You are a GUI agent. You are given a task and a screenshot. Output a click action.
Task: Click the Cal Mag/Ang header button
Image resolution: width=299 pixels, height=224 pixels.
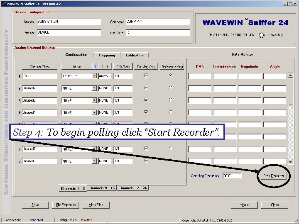[x=146, y=66]
